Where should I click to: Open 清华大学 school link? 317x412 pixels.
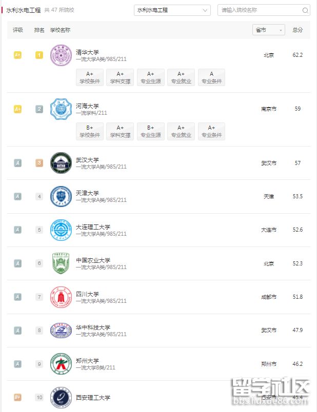tap(87, 52)
